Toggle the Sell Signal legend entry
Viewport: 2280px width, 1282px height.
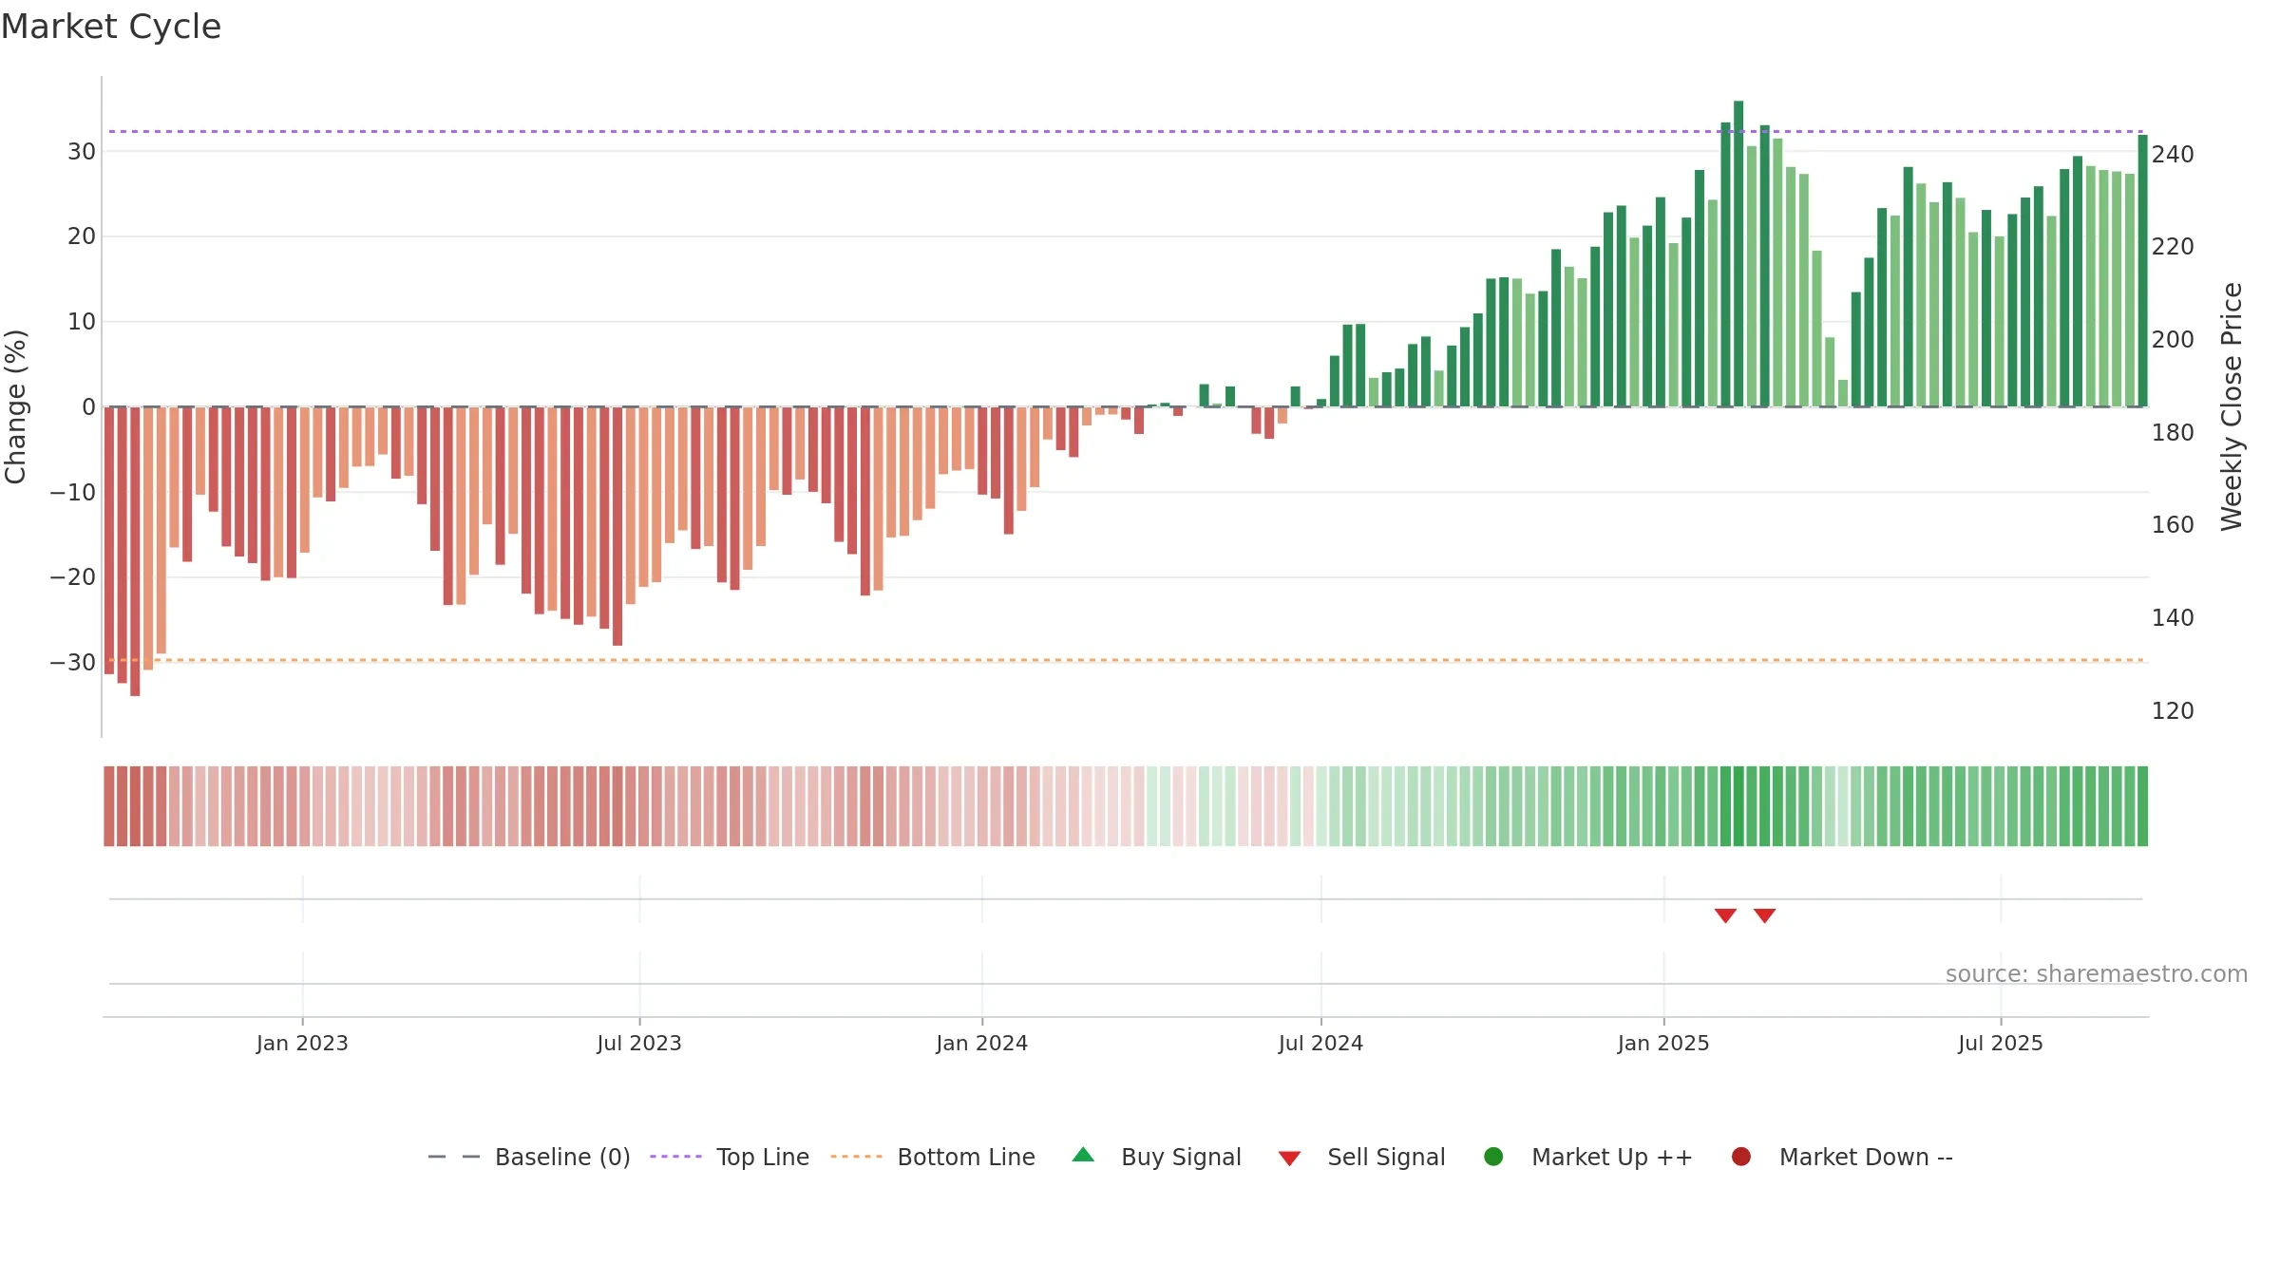coord(1361,1157)
